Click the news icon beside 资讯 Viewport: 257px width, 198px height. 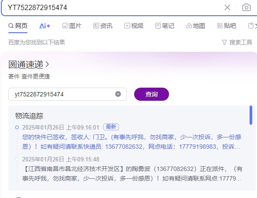96,26
